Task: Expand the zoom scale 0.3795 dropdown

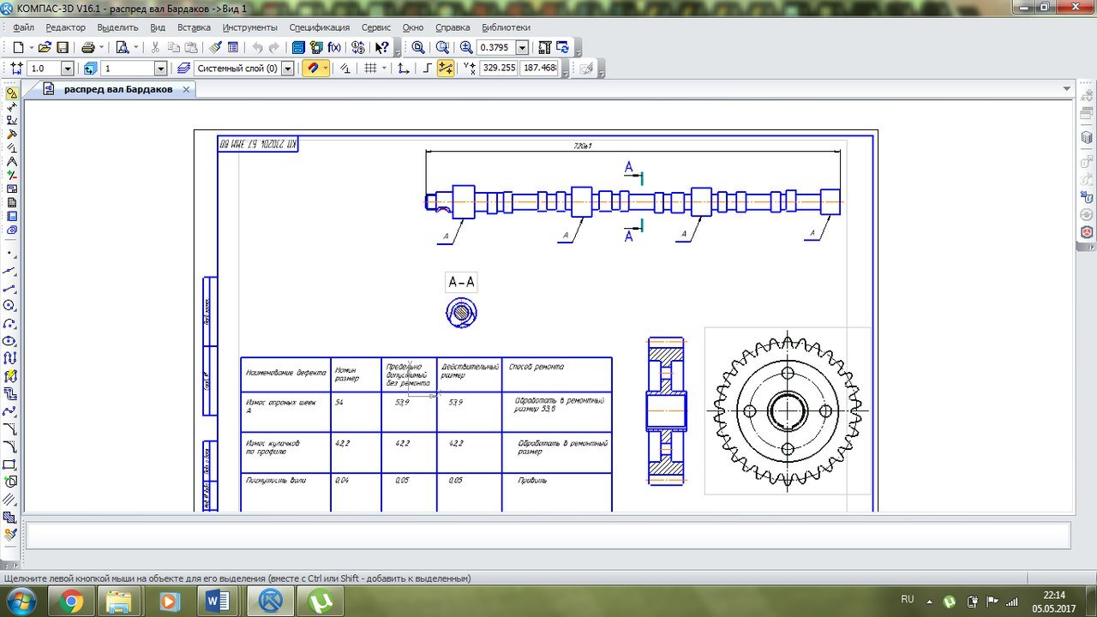Action: pyautogui.click(x=522, y=48)
